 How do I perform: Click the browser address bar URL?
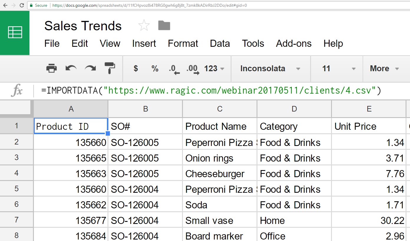pos(149,5)
